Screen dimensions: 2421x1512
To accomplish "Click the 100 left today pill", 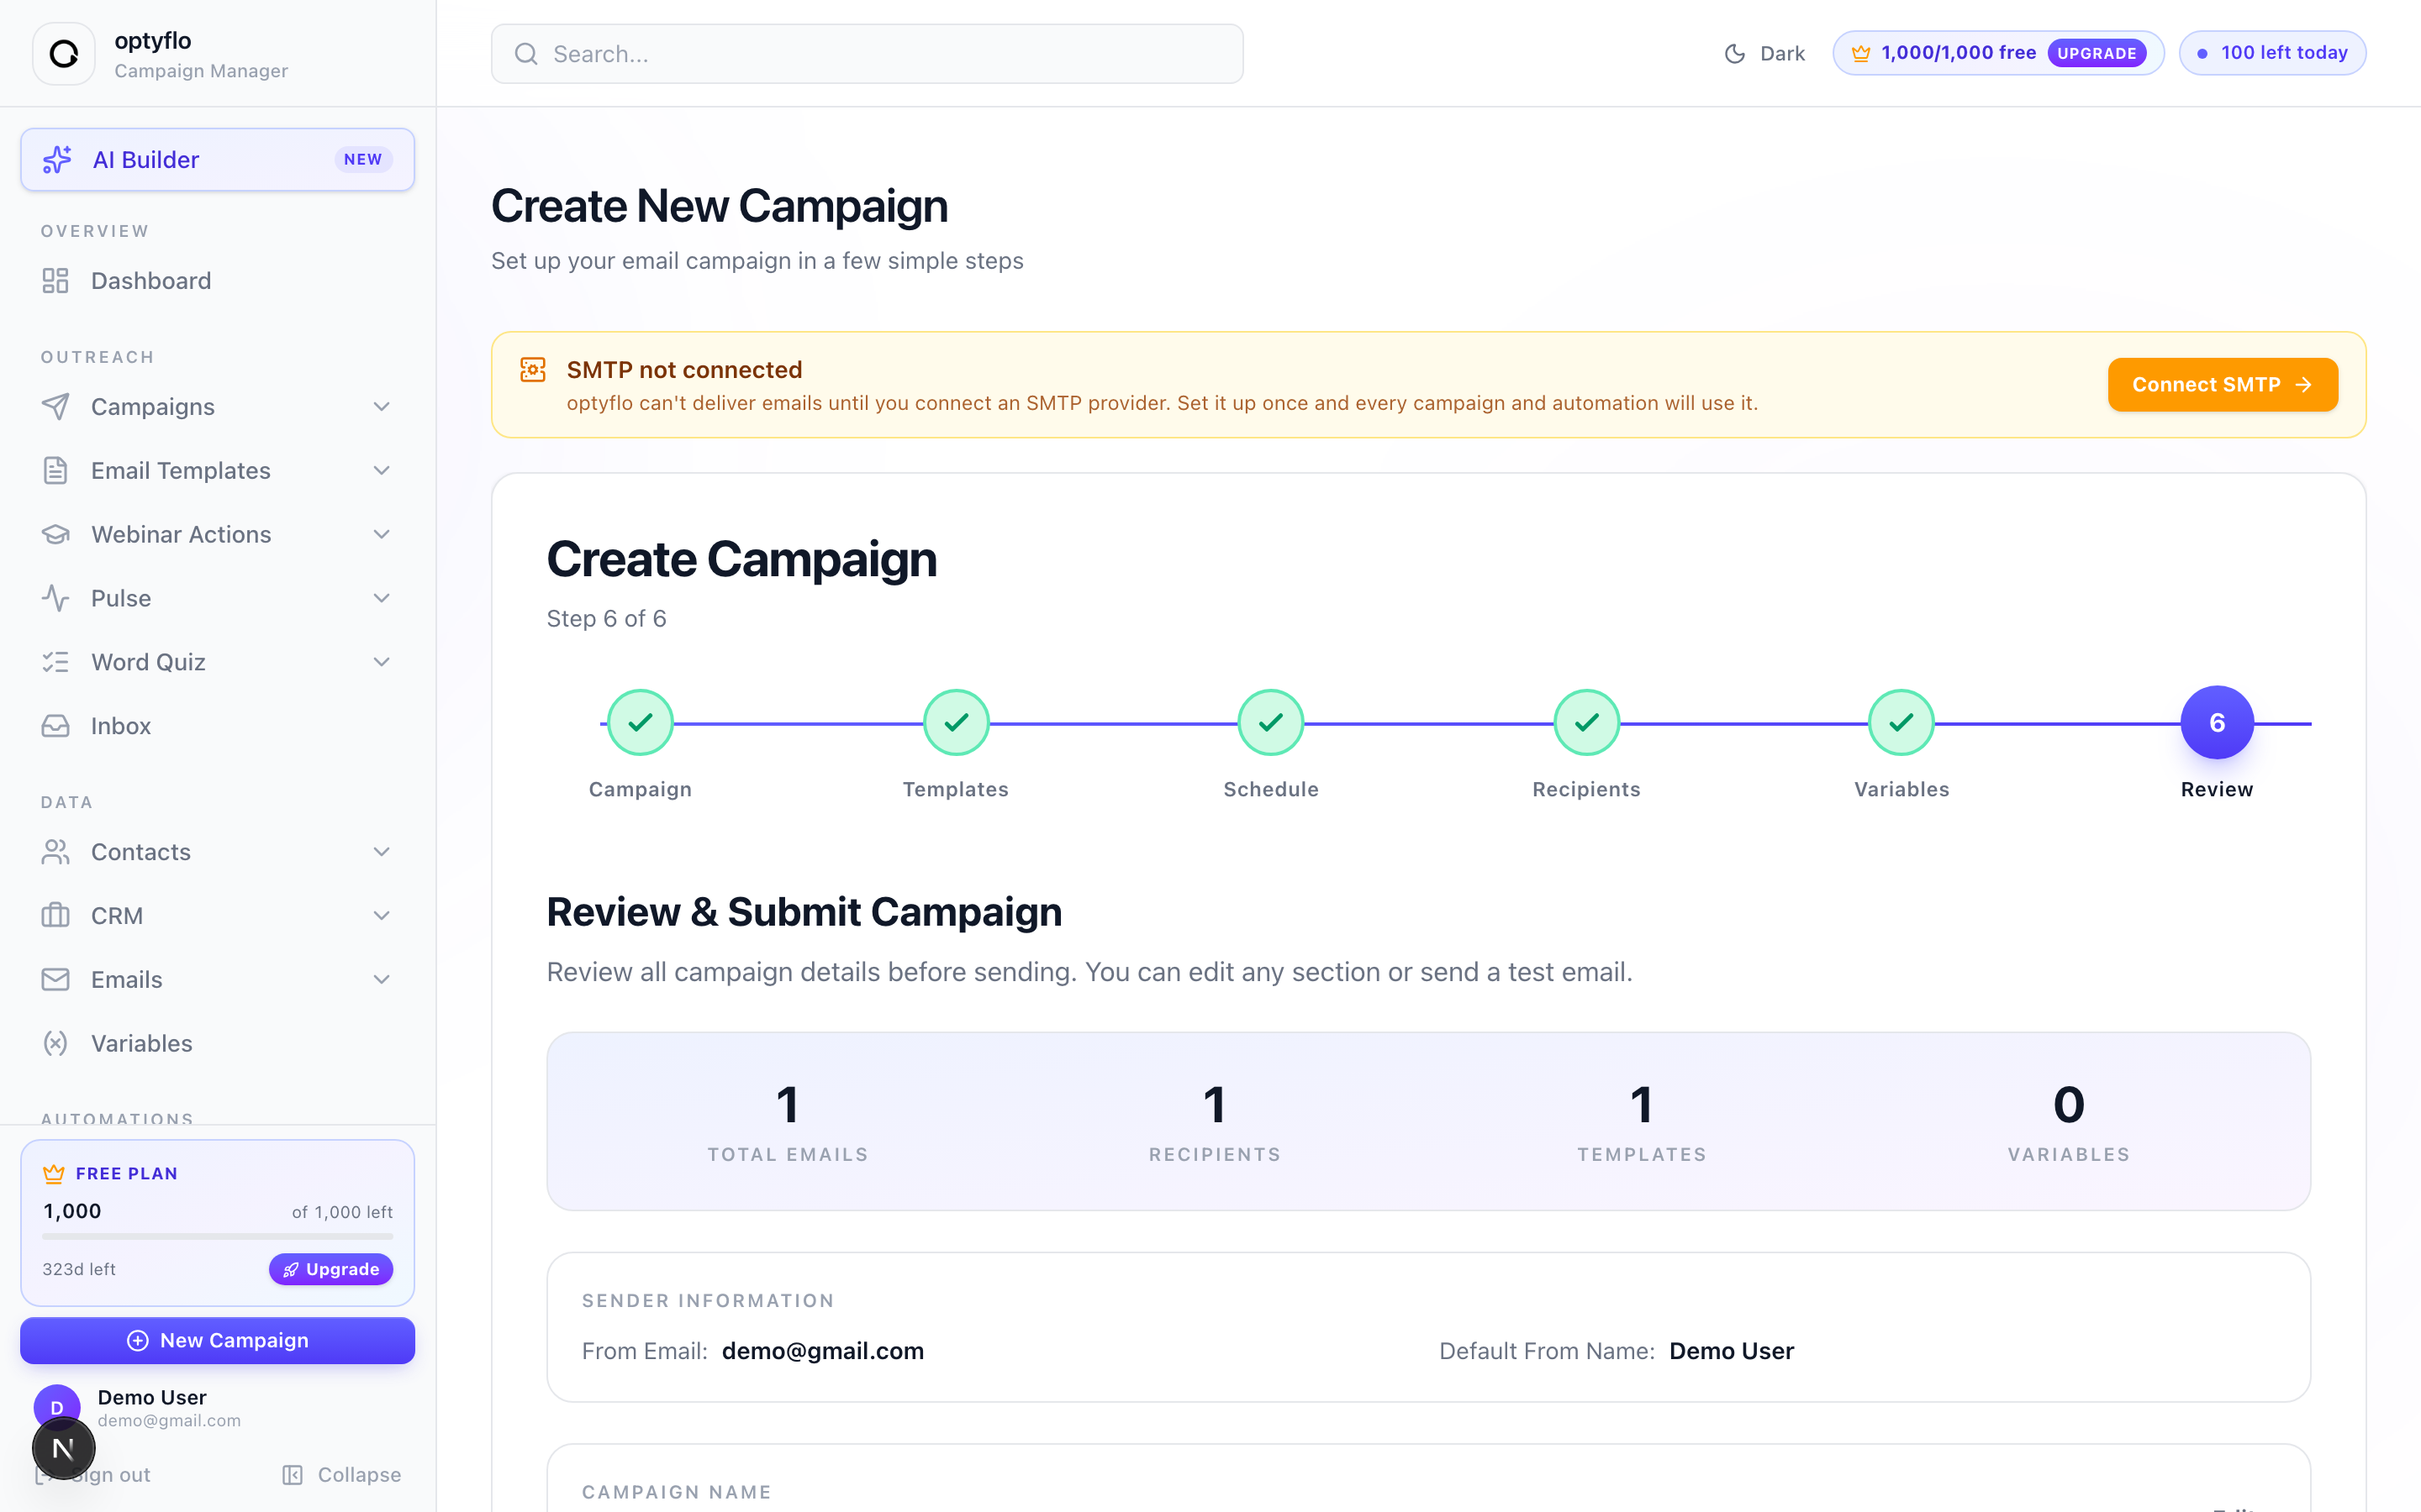I will [x=2273, y=54].
